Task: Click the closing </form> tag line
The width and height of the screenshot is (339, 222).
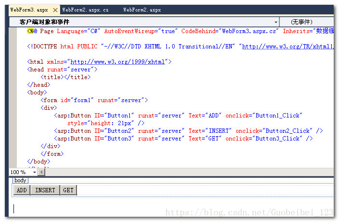Action: 52,154
